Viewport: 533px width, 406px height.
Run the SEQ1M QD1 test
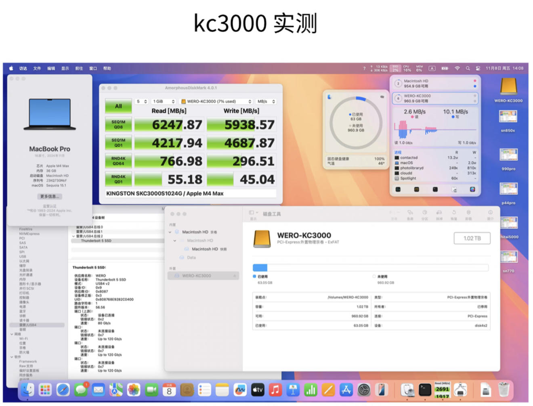click(118, 142)
